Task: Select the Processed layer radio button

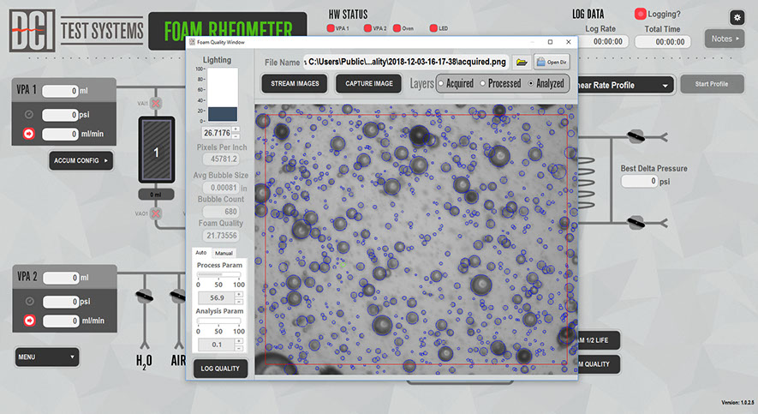Action: (482, 84)
